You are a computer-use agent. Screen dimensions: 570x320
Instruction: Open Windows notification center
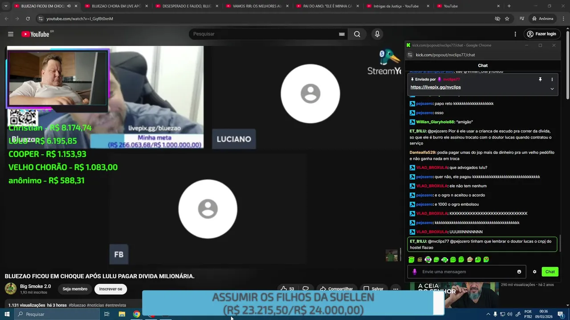click(561, 314)
